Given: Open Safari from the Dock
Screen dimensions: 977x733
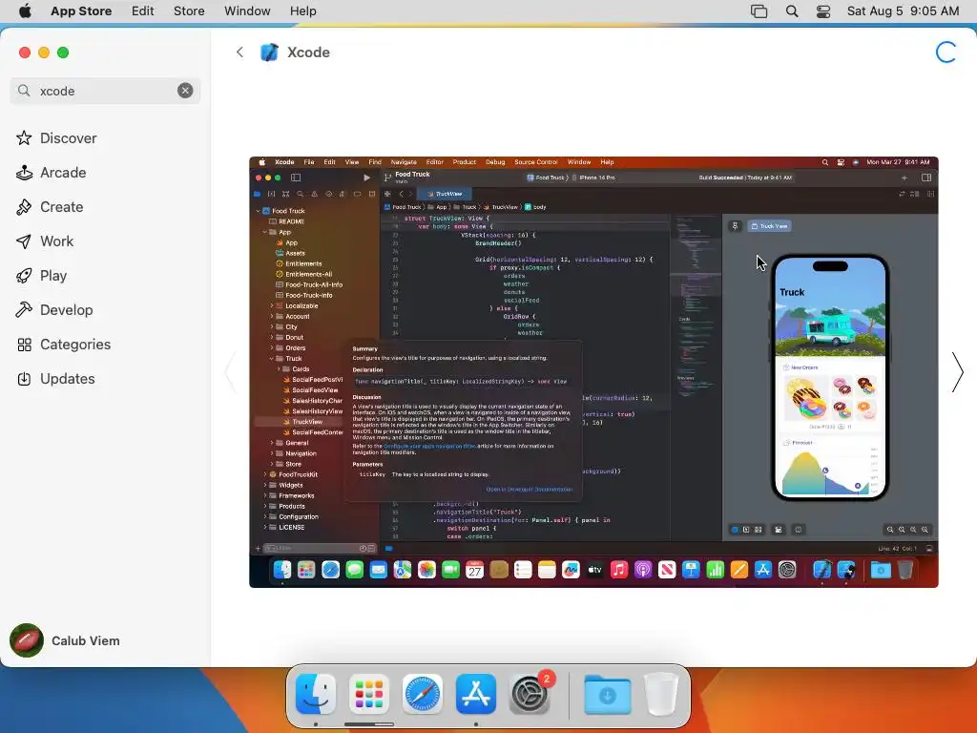Looking at the screenshot, I should point(423,694).
